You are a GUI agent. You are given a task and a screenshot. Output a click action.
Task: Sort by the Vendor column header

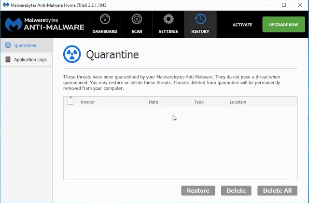[x=88, y=102]
